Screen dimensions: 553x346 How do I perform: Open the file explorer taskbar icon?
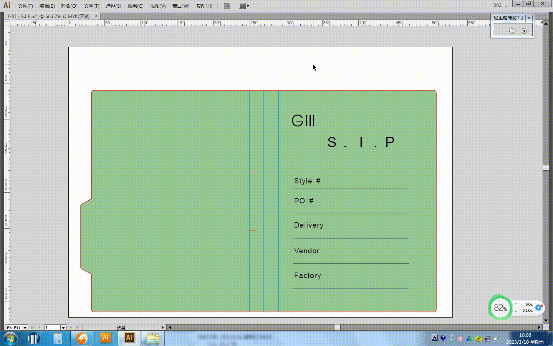(x=153, y=339)
